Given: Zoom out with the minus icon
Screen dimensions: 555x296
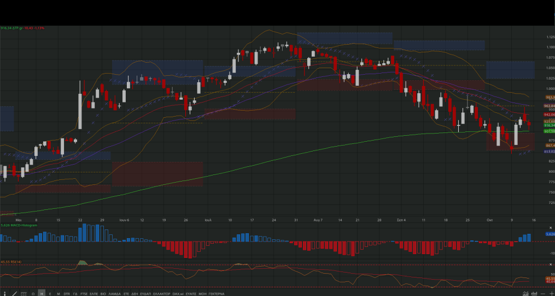Looking at the screenshot, I should click(x=543, y=293).
